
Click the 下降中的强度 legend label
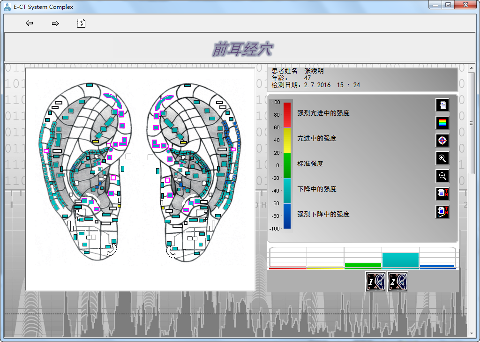click(317, 189)
